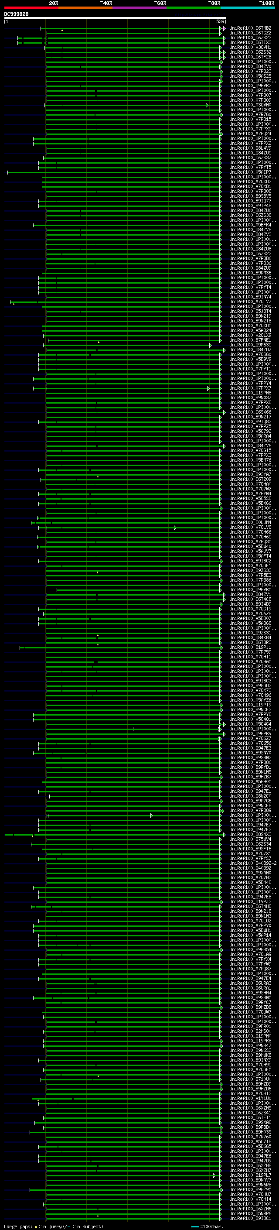The height and width of the screenshot is (1230, 279).
Task: Click the UniRef100_A3QVH0 label
Action: (250, 105)
